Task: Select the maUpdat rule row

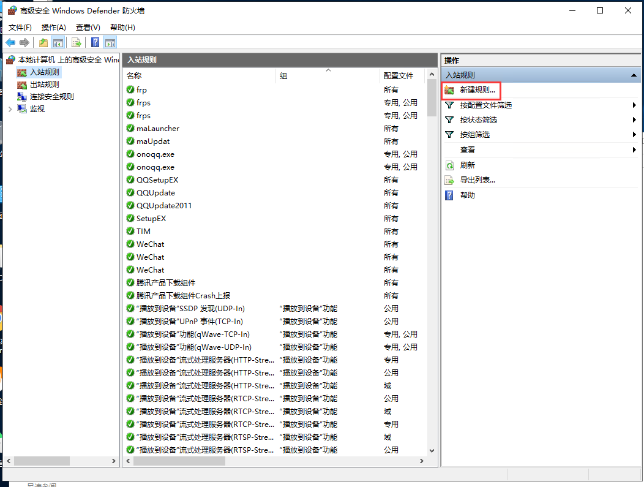Action: pyautogui.click(x=274, y=141)
